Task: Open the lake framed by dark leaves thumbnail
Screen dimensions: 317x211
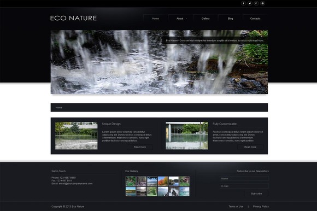Action: tap(152, 181)
